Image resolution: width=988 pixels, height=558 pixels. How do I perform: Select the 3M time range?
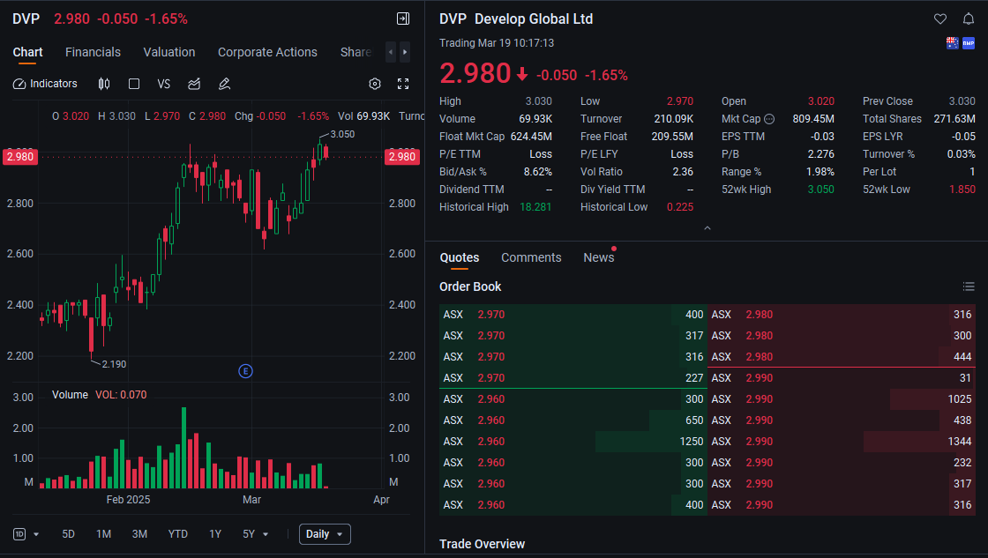[x=139, y=534]
